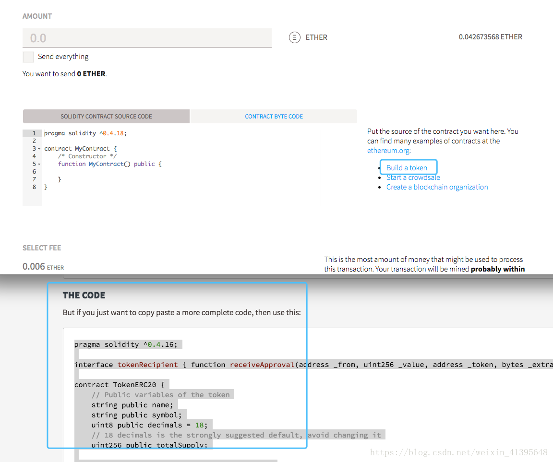Click line number 6 in gutter
Image resolution: width=553 pixels, height=462 pixels.
tap(34, 172)
